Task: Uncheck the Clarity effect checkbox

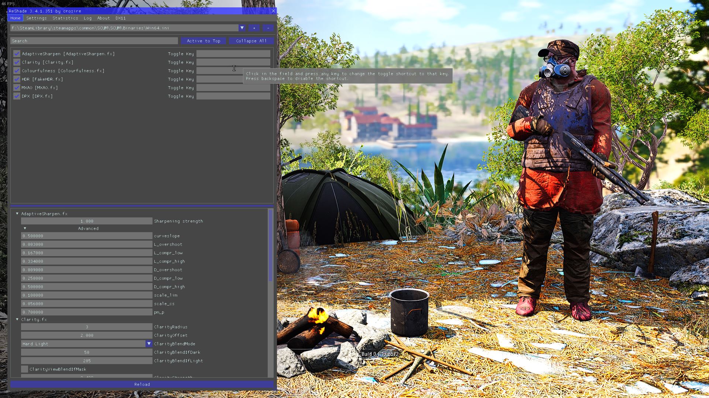Action: (x=17, y=62)
